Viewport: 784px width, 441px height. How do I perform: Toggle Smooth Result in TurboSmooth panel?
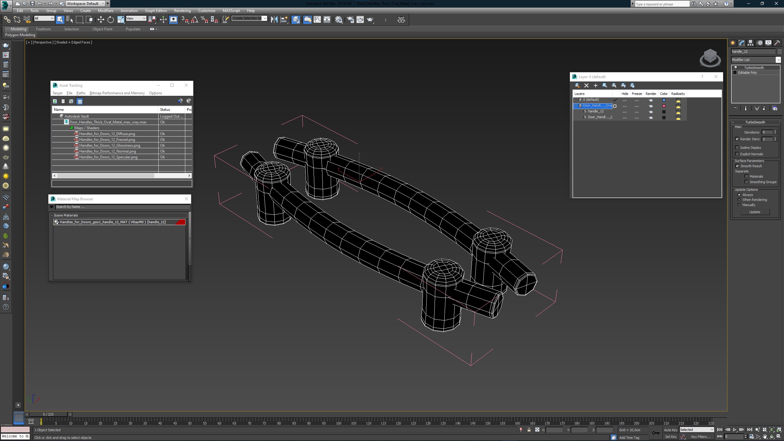coord(737,166)
